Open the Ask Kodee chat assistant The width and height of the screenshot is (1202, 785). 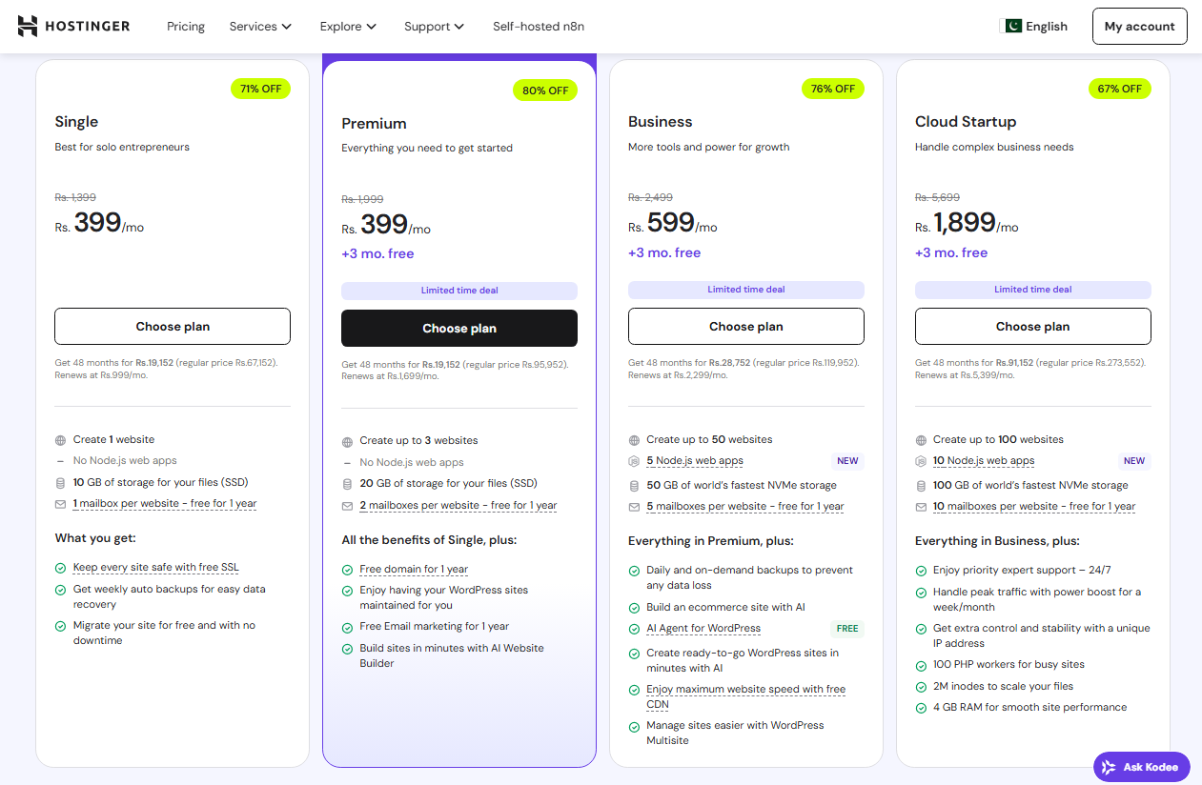click(x=1141, y=767)
